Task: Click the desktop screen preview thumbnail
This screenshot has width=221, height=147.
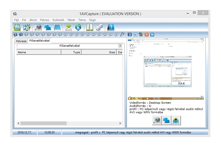Action: click(x=166, y=69)
